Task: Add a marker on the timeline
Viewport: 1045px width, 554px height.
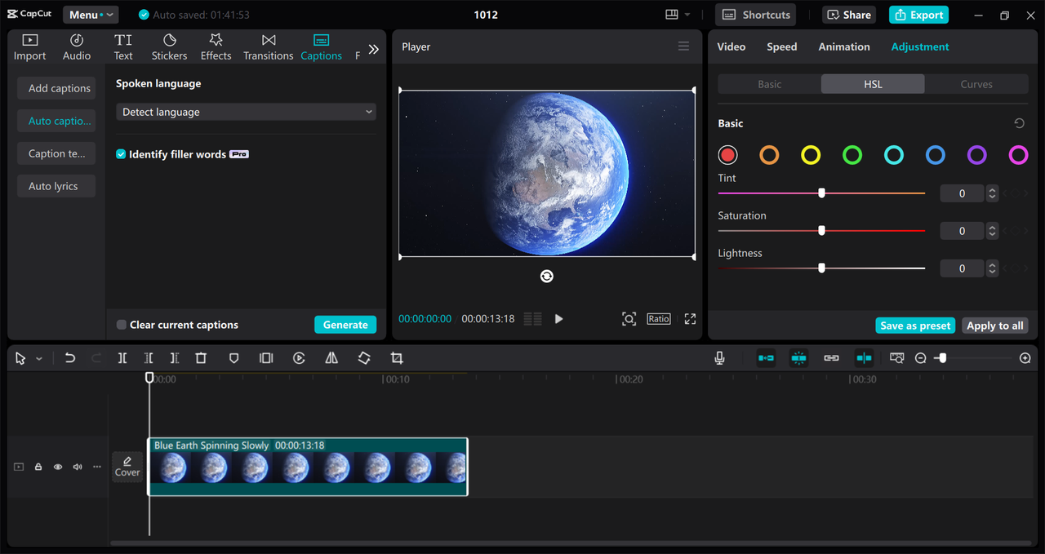Action: click(233, 358)
